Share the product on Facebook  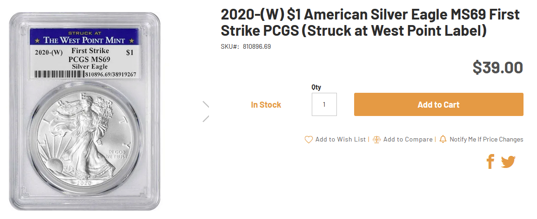(x=490, y=161)
